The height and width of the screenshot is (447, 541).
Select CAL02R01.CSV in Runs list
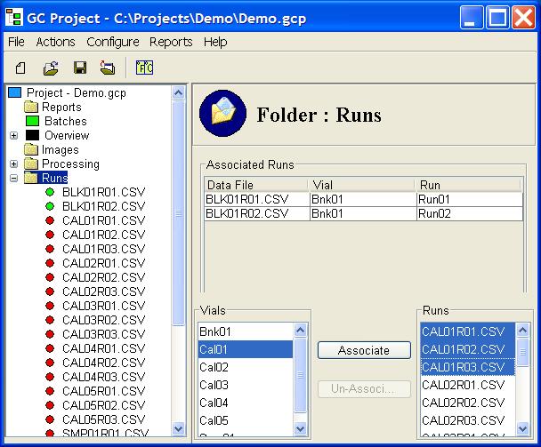click(x=467, y=385)
